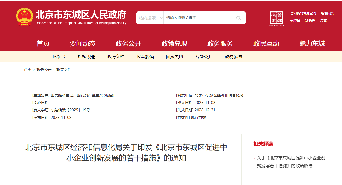Click the search keyword input field

197,18
